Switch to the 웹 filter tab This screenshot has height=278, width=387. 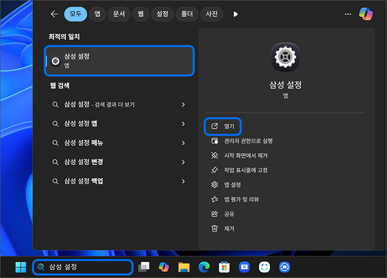click(x=141, y=14)
